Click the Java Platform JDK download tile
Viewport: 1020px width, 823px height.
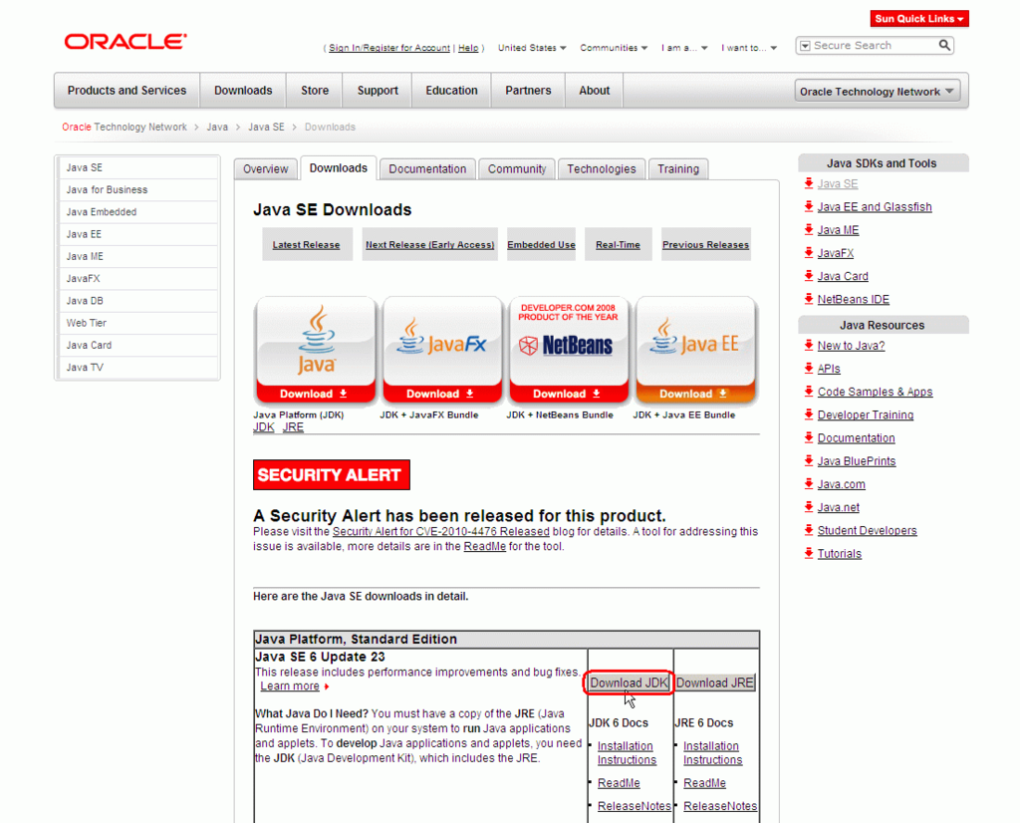(x=316, y=350)
